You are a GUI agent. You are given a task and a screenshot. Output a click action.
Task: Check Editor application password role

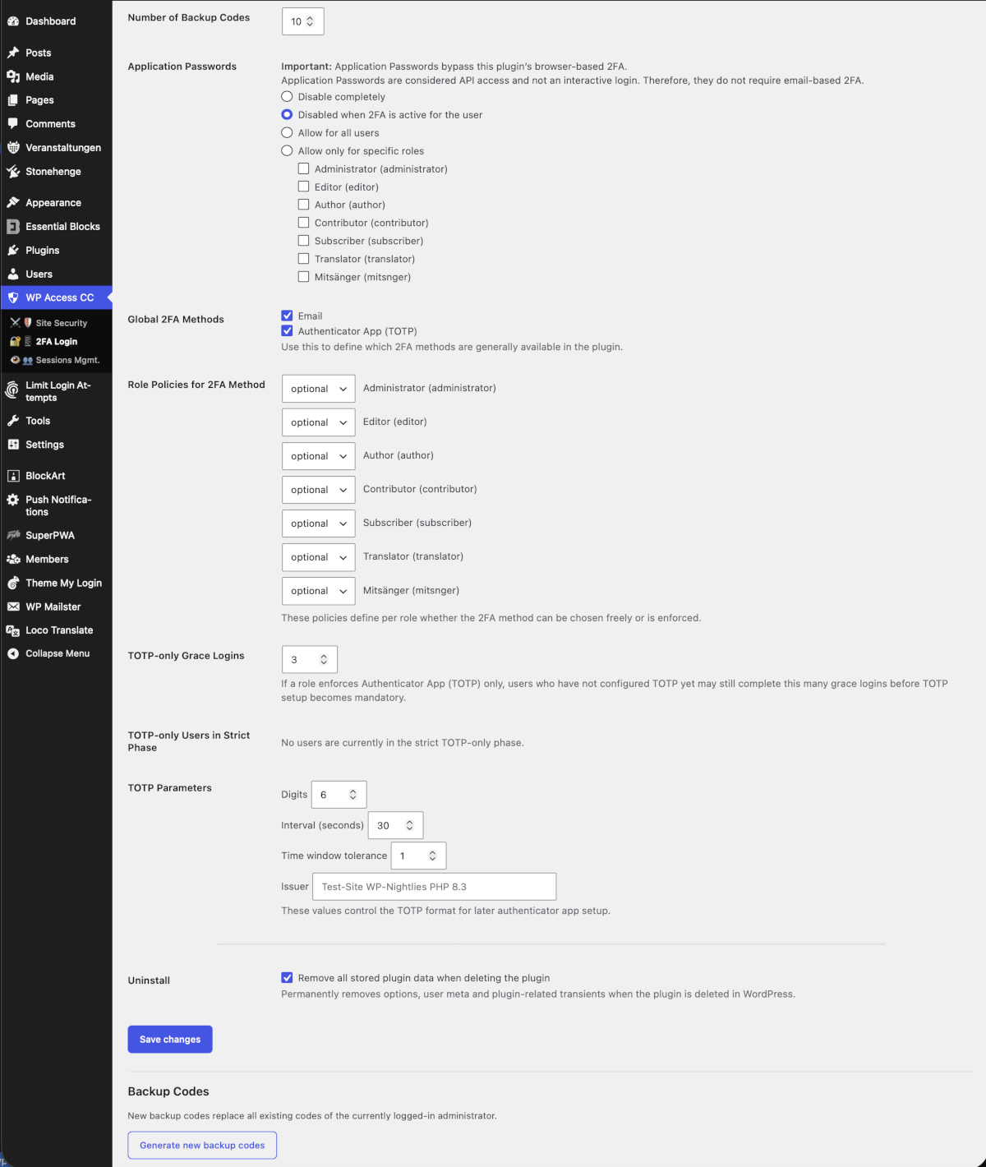[303, 187]
